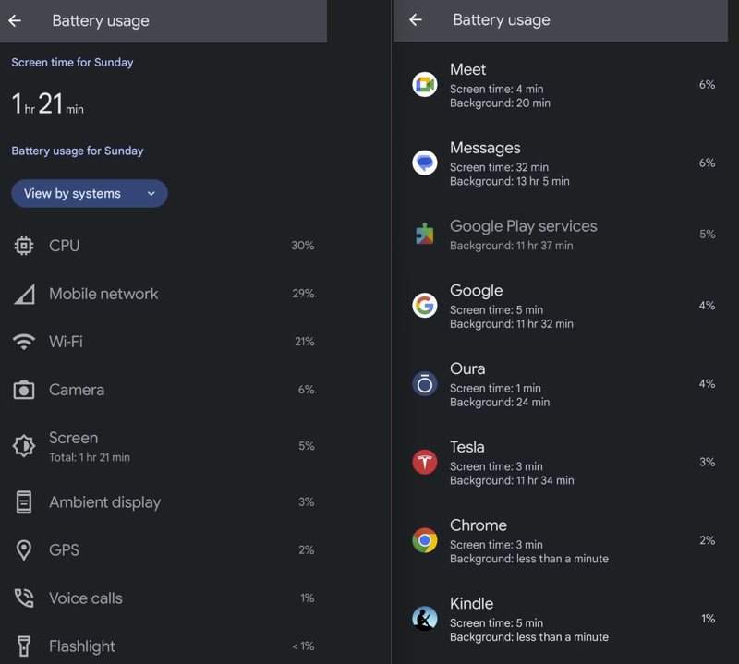Open the Chrome app name entry
This screenshot has height=664, width=739.
point(479,525)
